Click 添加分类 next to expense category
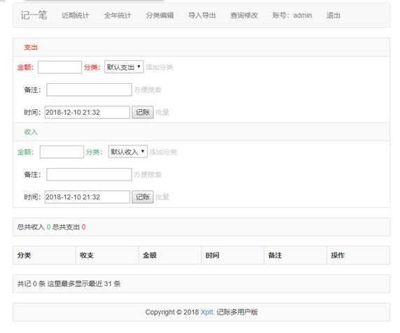 pyautogui.click(x=159, y=67)
